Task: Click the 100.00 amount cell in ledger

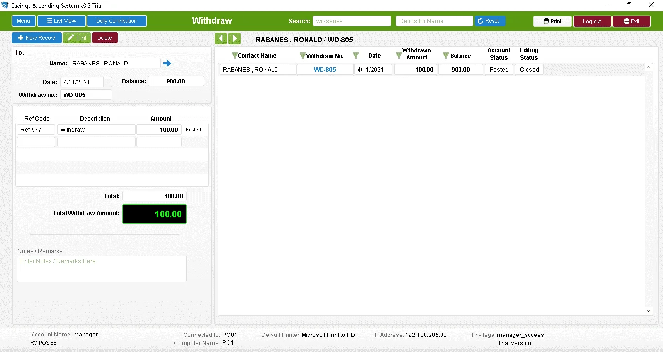Action: coord(159,129)
